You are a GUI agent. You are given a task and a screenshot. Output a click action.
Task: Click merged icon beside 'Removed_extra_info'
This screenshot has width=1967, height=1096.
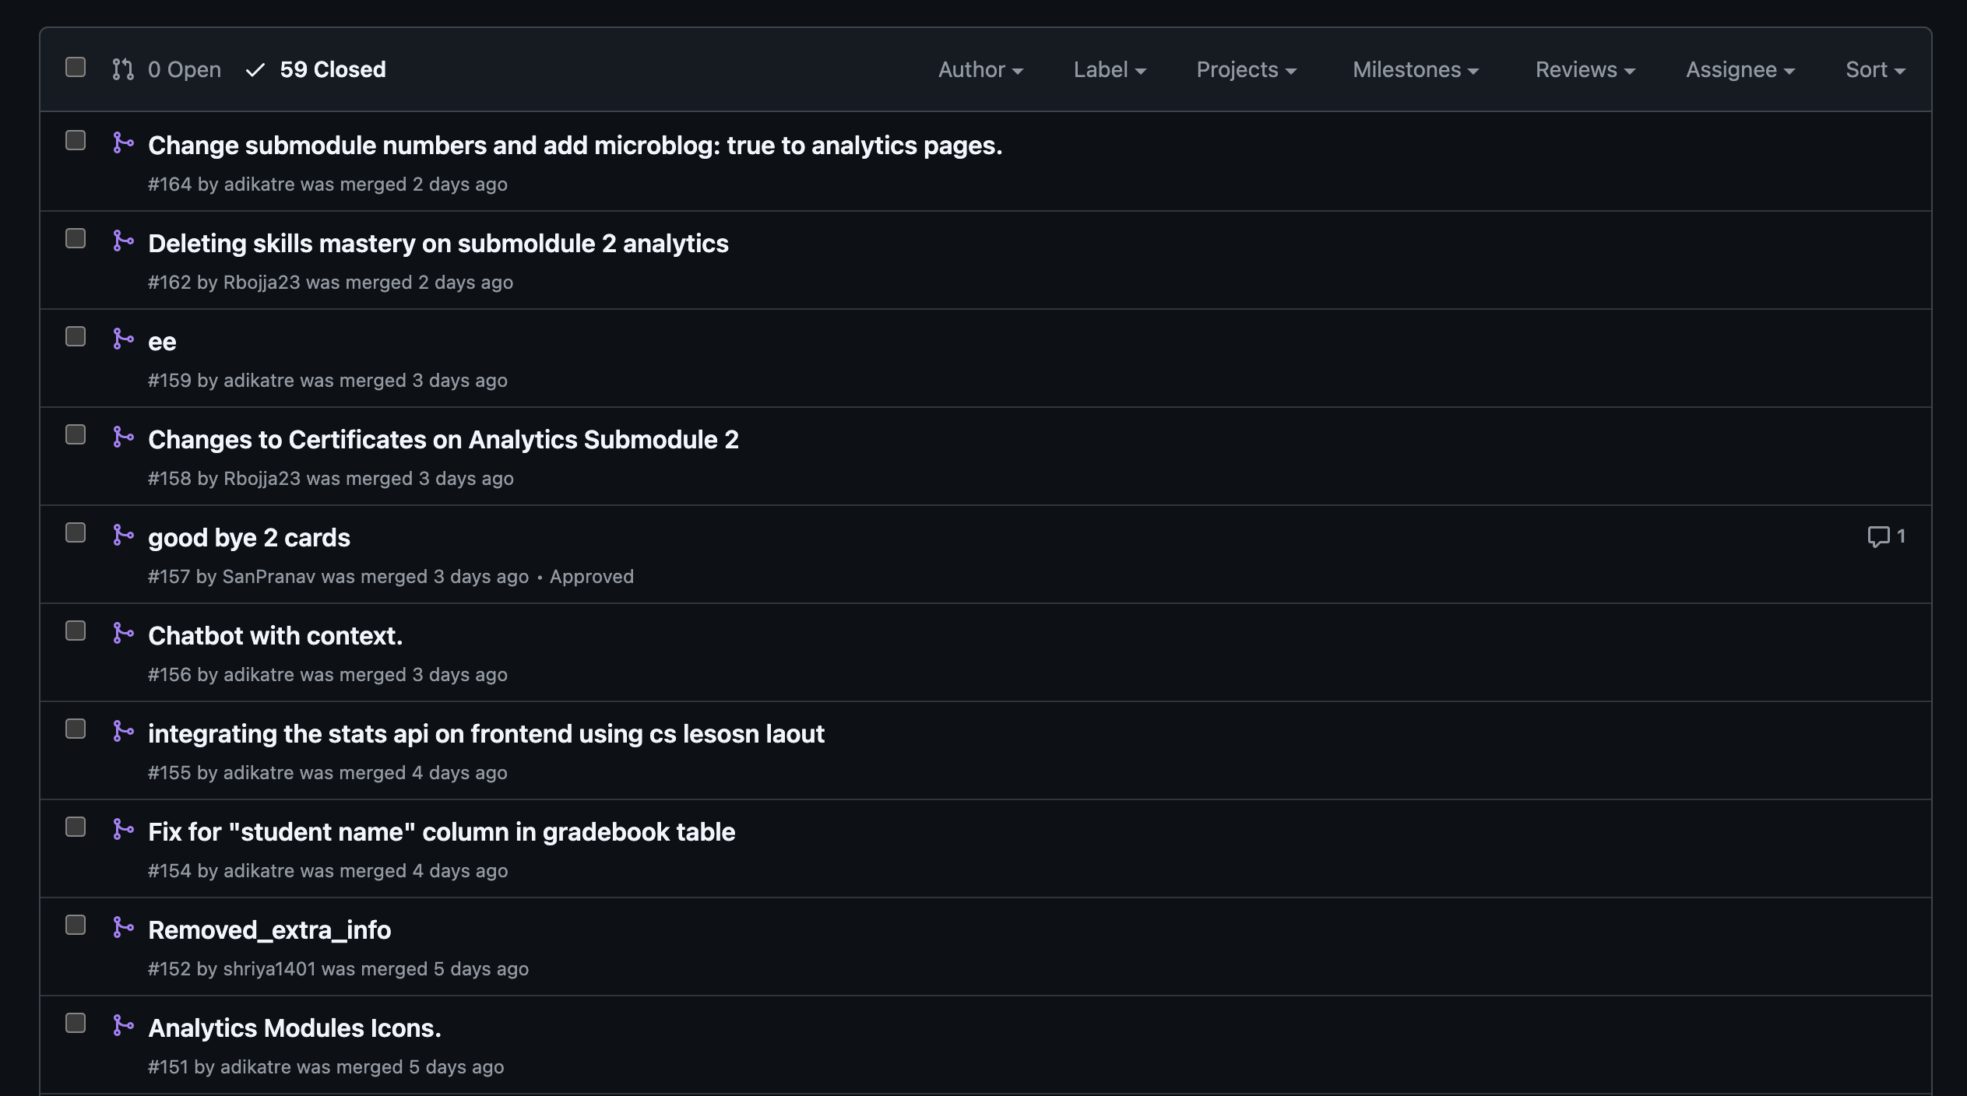tap(123, 928)
